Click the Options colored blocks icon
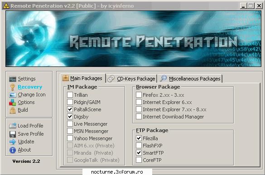The height and width of the screenshot is (175, 265). [13, 103]
